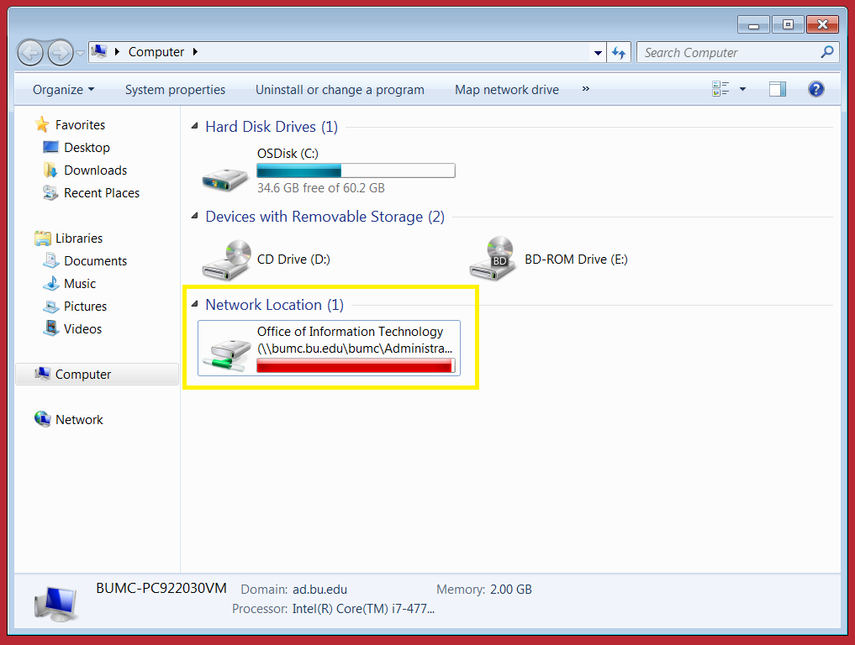Minimize the Computer window

click(753, 24)
